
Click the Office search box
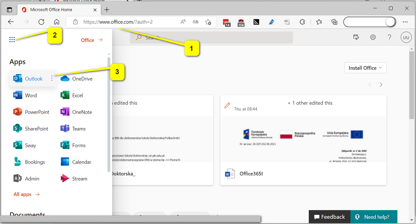pos(211,37)
